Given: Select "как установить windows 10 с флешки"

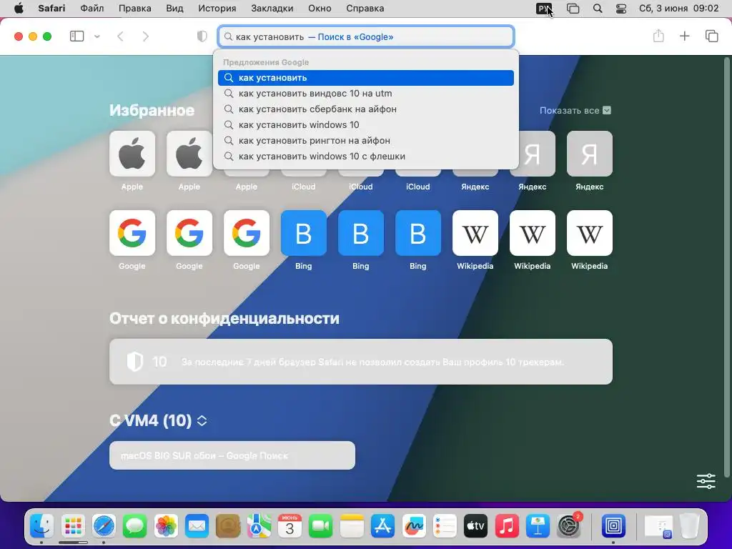Looking at the screenshot, I should tap(365, 156).
